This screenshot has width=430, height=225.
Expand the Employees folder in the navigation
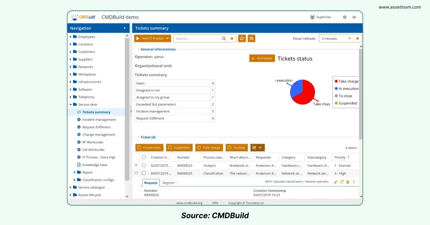[x=71, y=37]
